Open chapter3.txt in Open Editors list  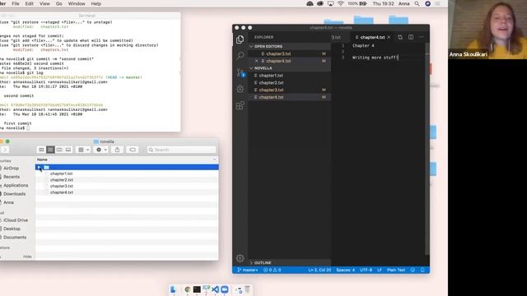pos(278,53)
